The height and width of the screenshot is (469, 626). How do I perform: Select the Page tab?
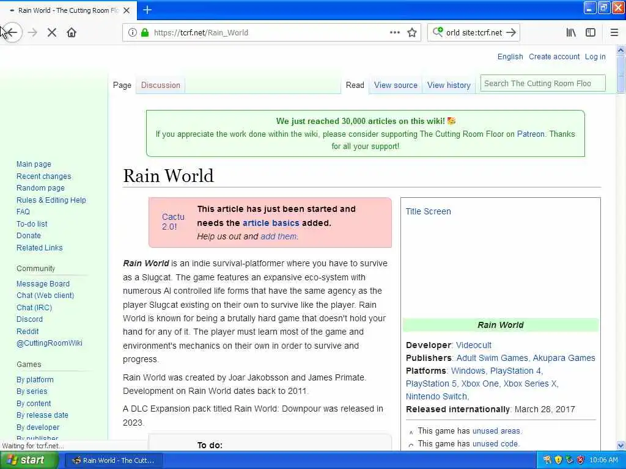click(x=122, y=85)
